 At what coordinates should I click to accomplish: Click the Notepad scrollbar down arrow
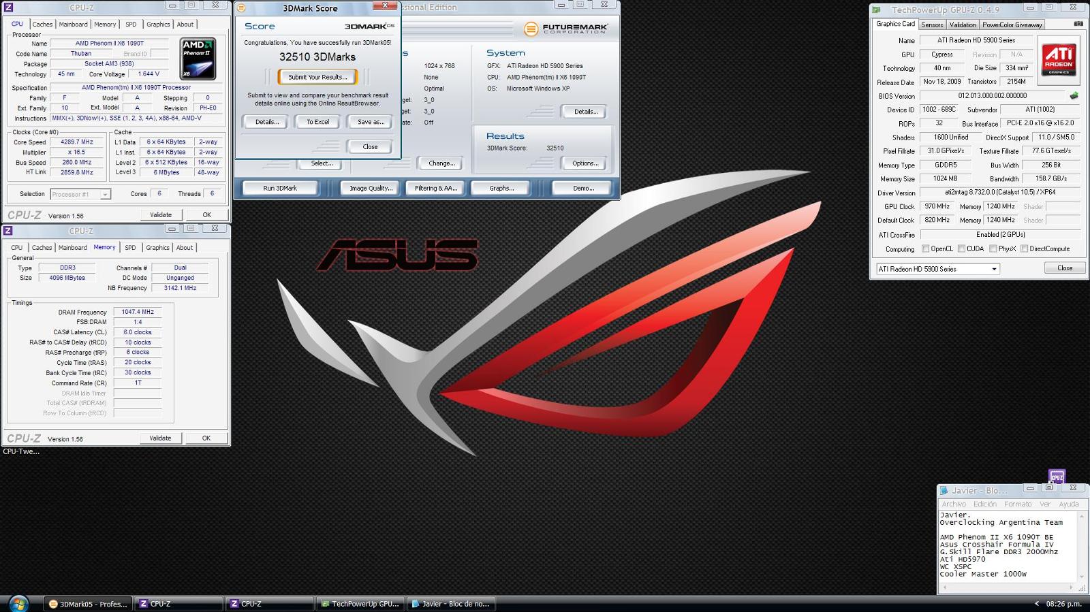(x=1081, y=577)
